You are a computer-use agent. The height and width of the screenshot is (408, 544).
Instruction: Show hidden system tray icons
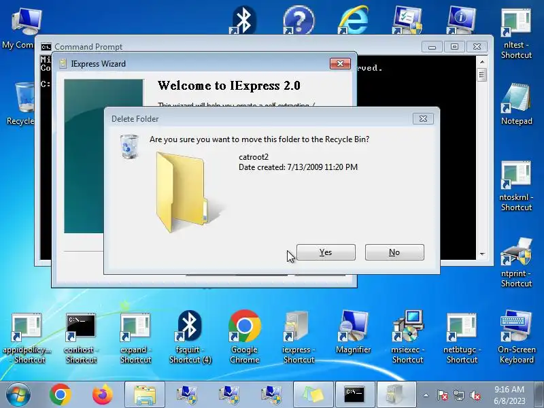pyautogui.click(x=426, y=395)
